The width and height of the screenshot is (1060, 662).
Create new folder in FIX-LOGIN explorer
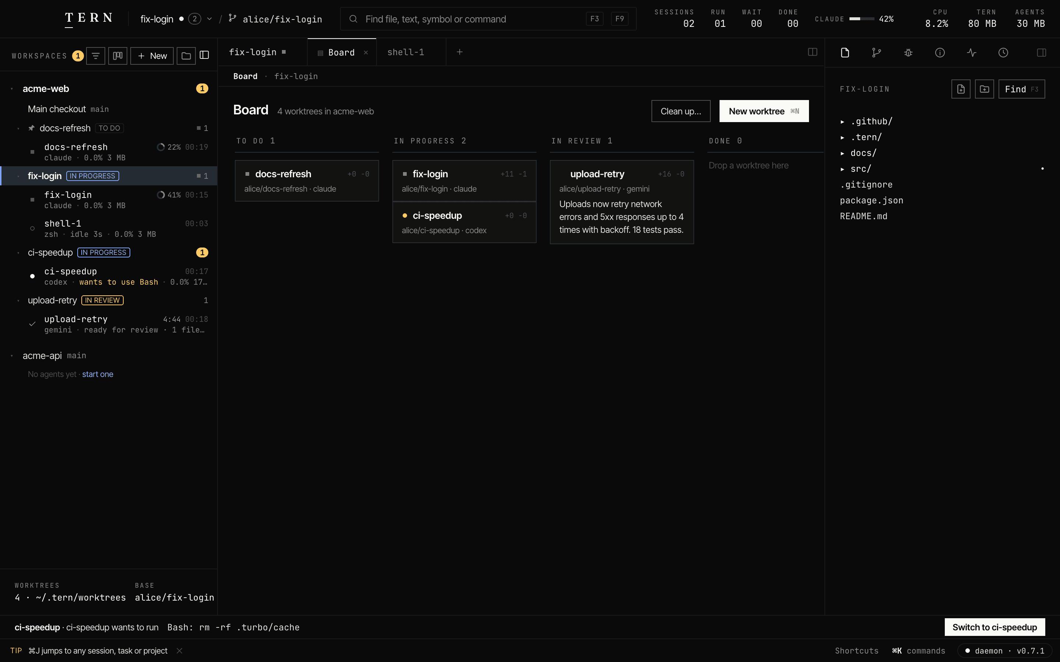tap(984, 89)
